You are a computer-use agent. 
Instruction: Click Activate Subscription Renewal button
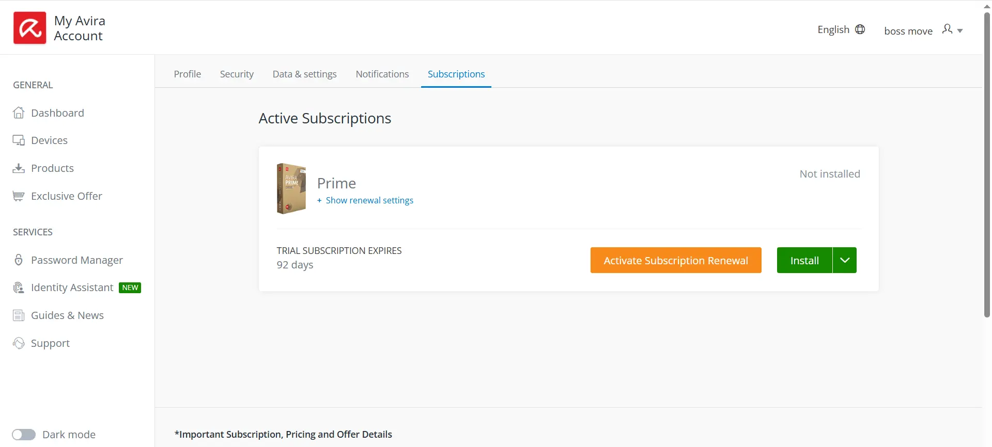click(x=676, y=260)
